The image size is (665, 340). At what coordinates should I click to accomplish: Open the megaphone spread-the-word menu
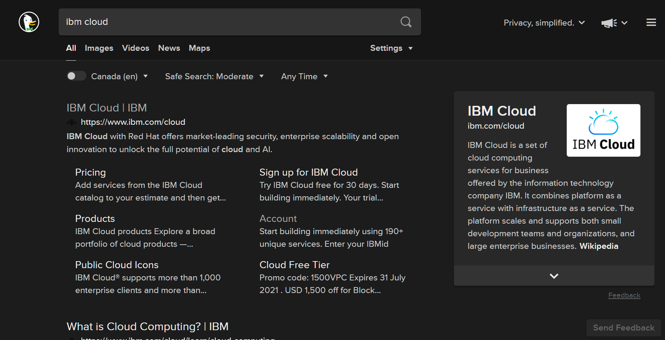point(609,23)
